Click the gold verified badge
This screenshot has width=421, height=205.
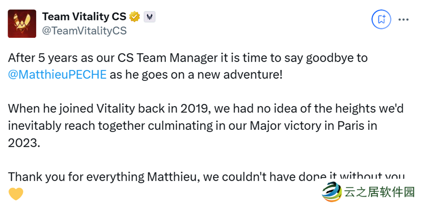pos(135,17)
